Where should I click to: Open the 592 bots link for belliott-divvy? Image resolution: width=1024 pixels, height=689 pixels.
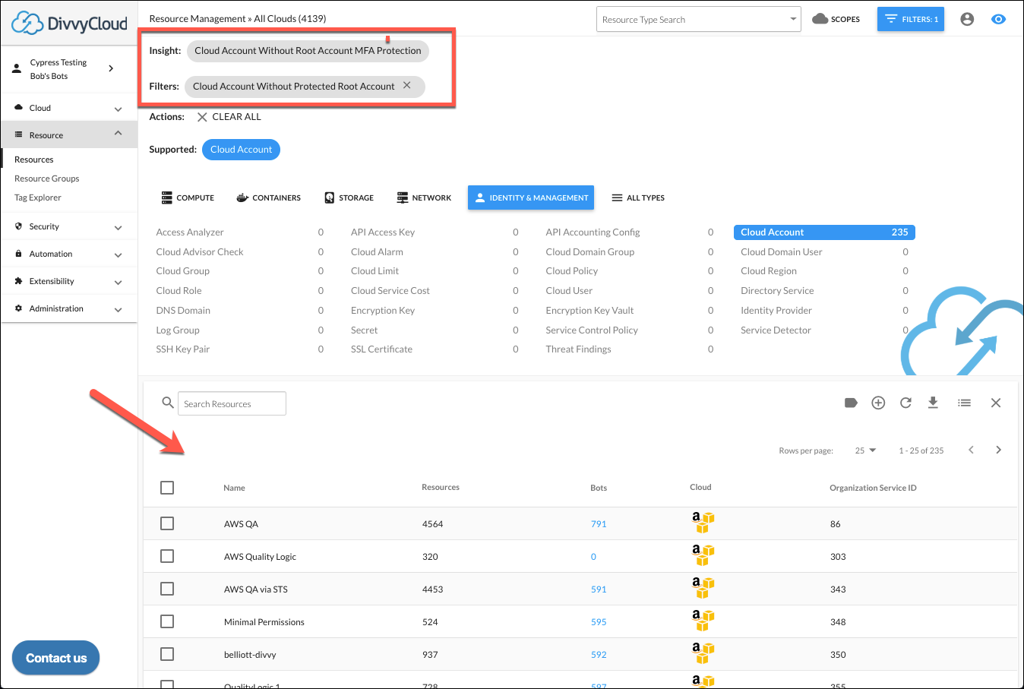coord(599,655)
